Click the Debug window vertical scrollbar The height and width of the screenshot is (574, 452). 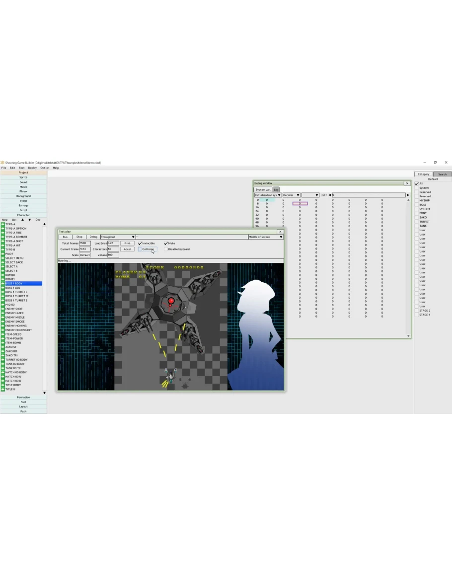[x=408, y=263]
